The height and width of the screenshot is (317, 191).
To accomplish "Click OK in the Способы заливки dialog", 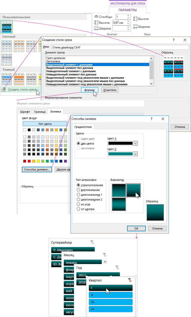I will pos(136,228).
